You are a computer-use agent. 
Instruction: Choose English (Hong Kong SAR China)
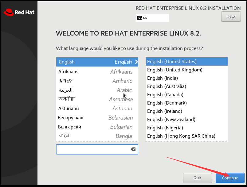pyautogui.click(x=187, y=136)
